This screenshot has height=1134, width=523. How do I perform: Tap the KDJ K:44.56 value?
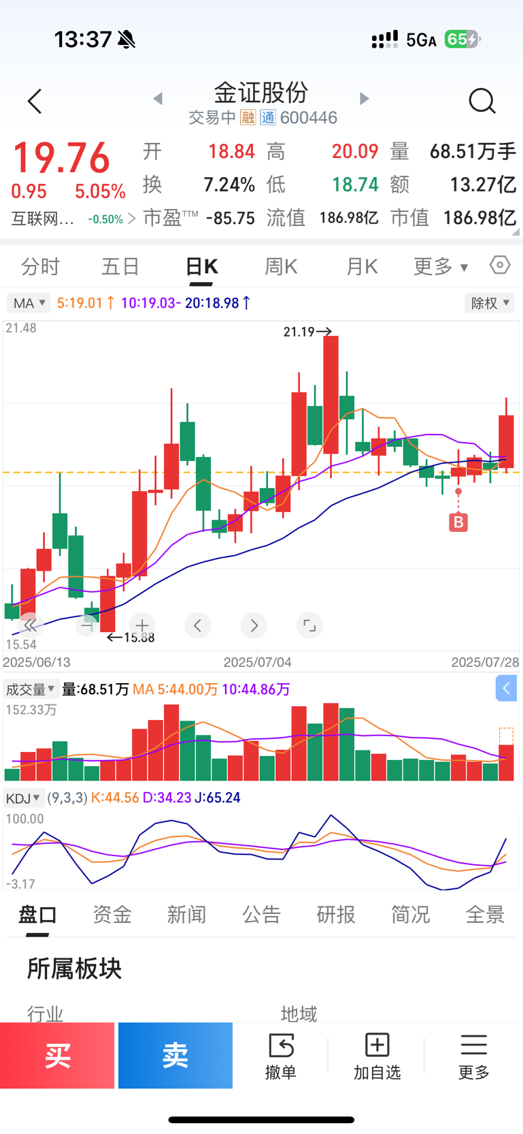pyautogui.click(x=115, y=798)
